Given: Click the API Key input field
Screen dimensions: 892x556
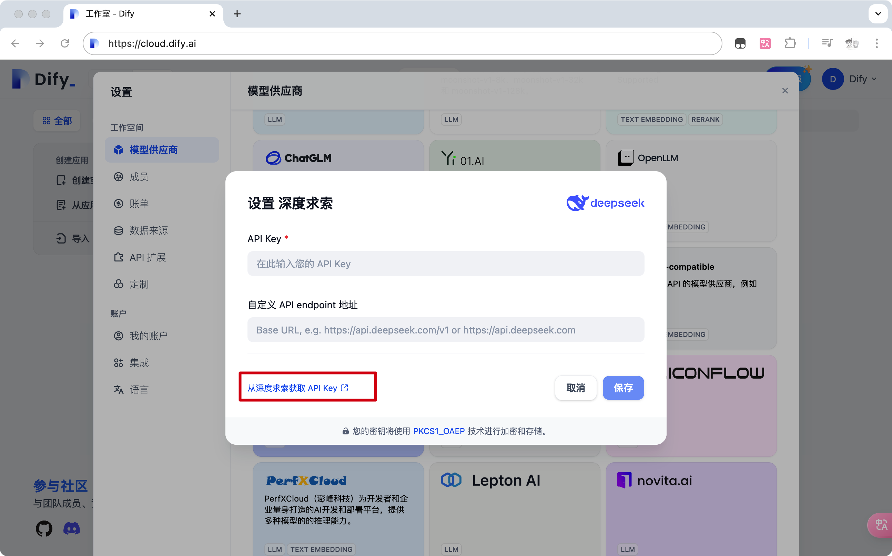Looking at the screenshot, I should 445,264.
